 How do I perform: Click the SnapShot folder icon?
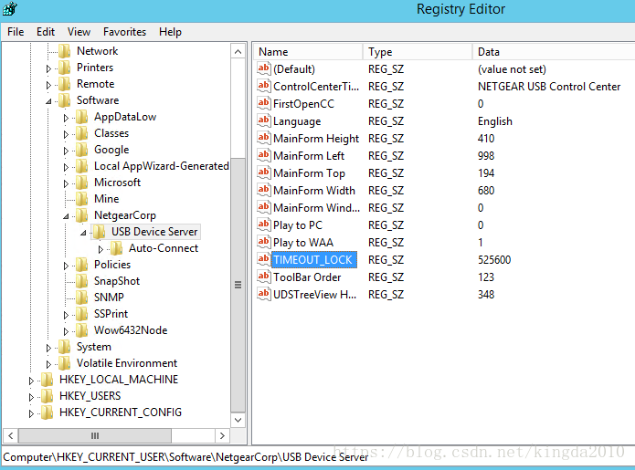82,281
